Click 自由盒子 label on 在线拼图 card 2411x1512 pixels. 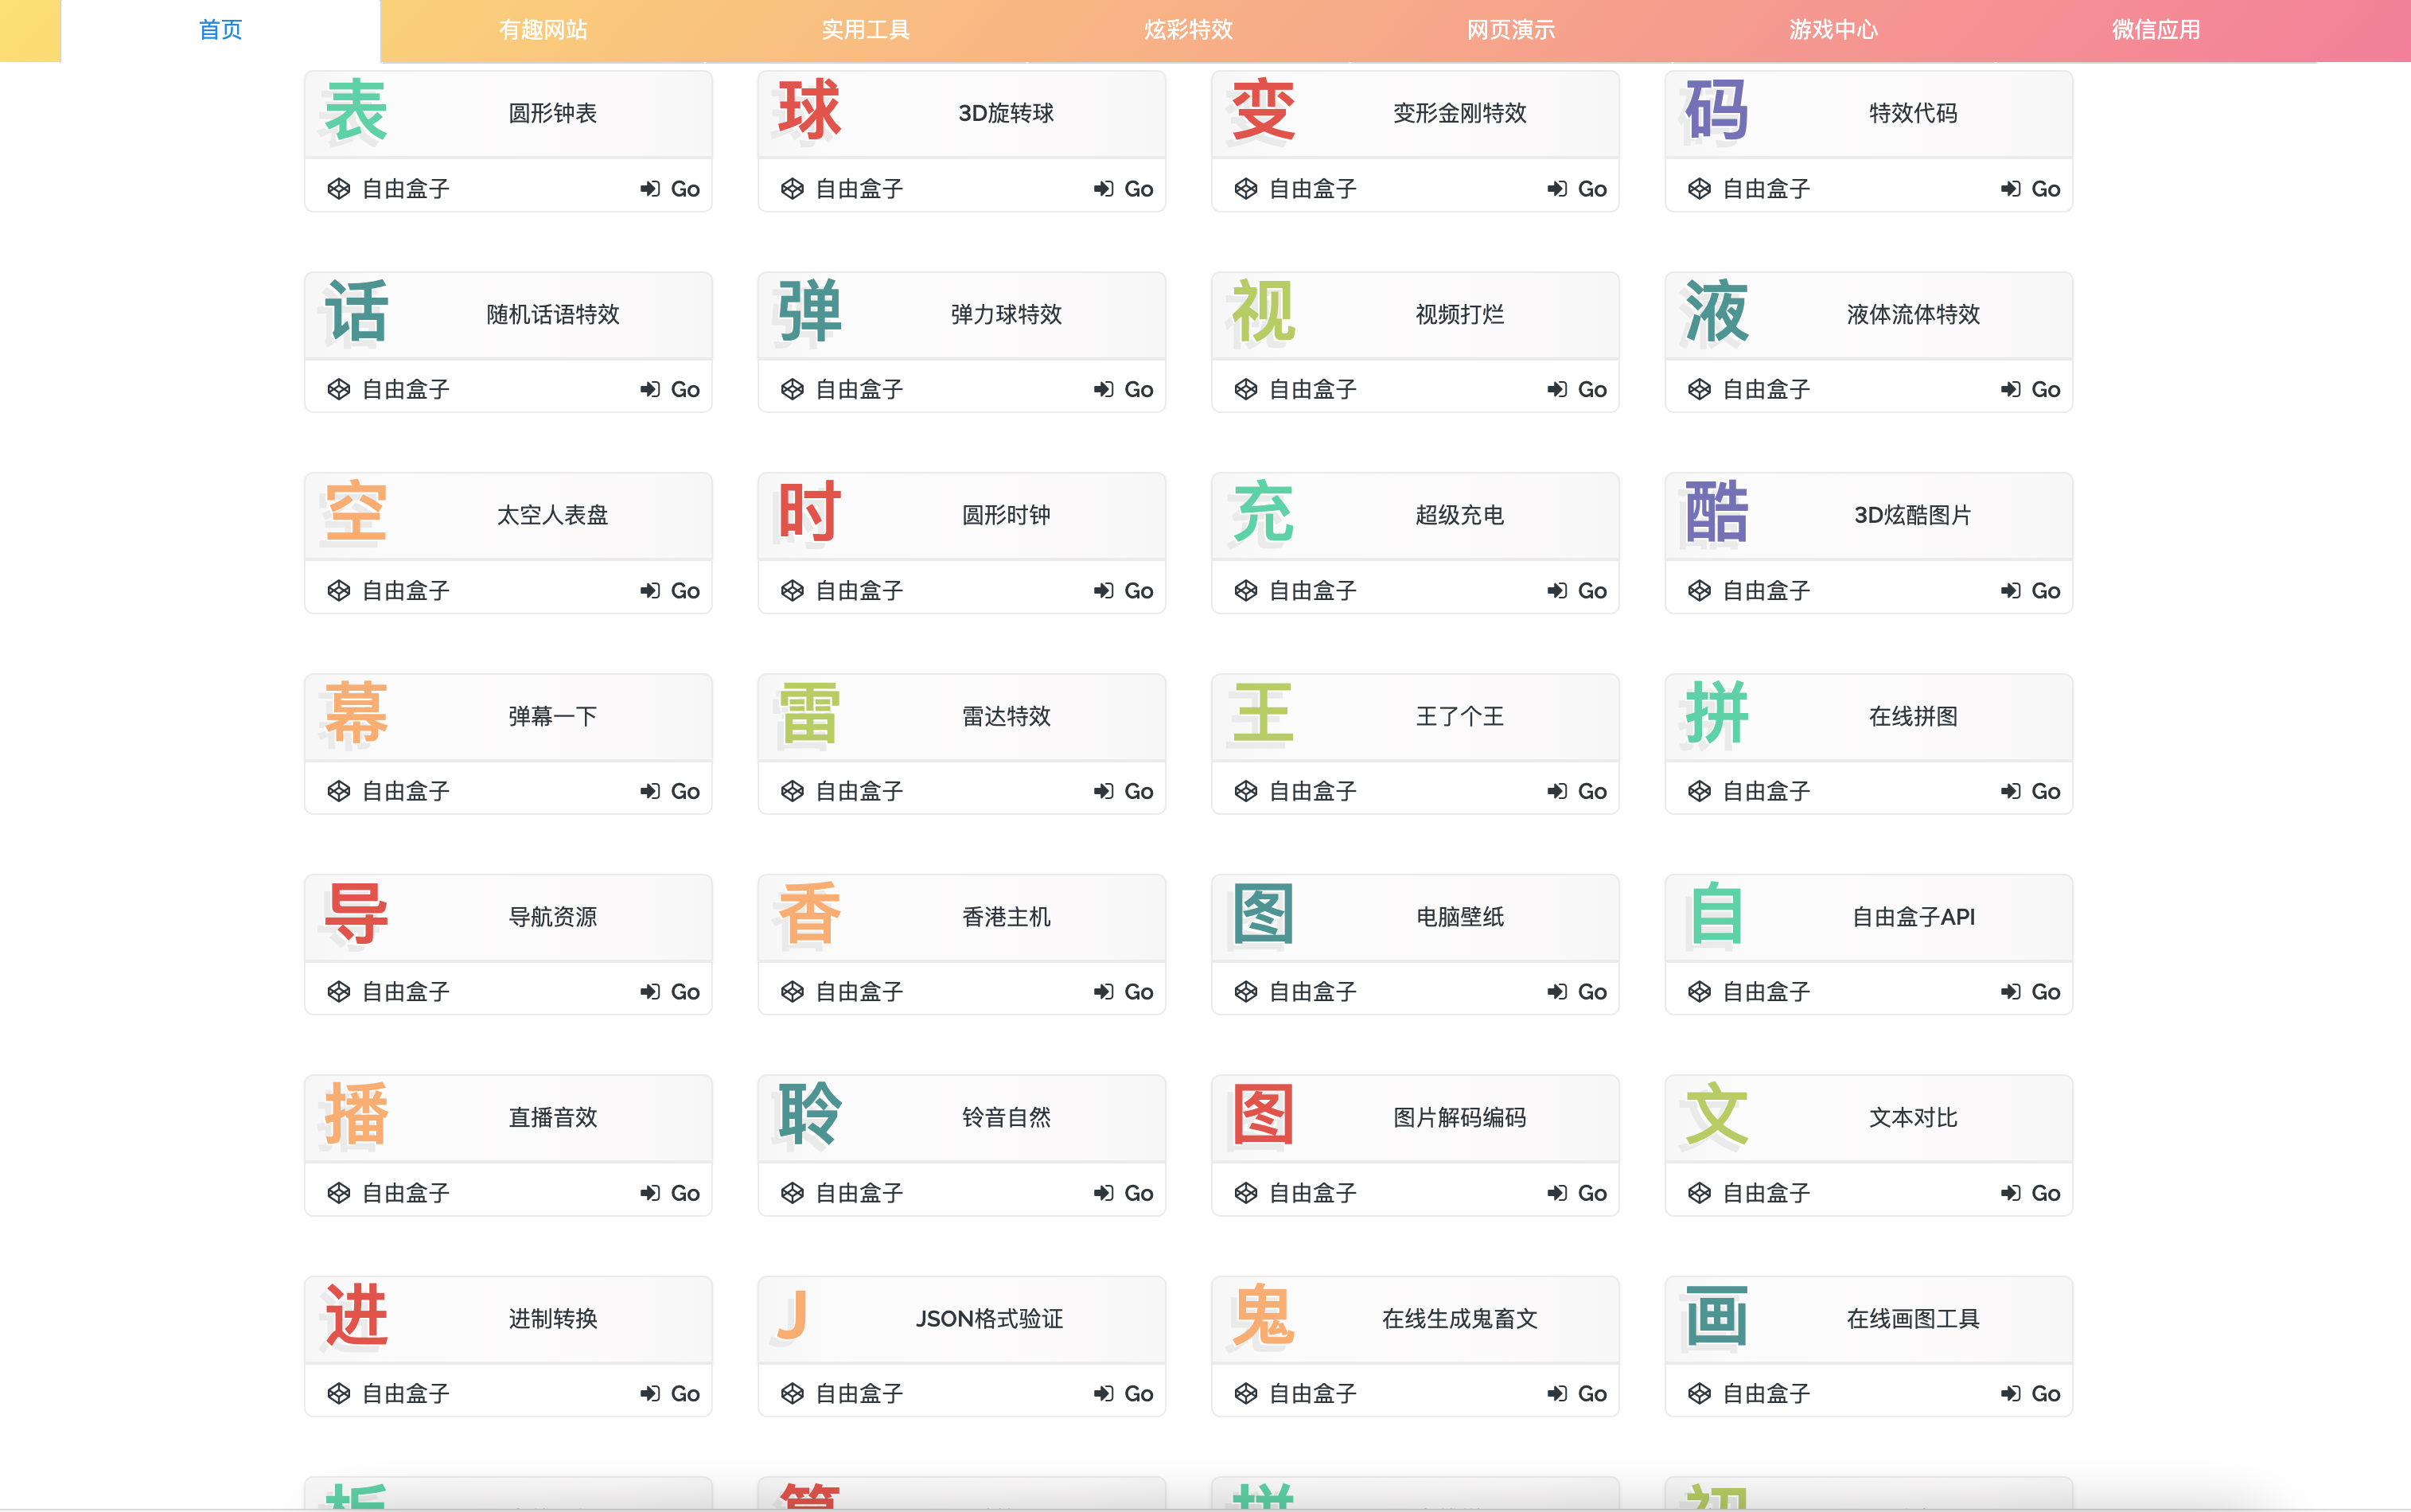(x=1766, y=791)
